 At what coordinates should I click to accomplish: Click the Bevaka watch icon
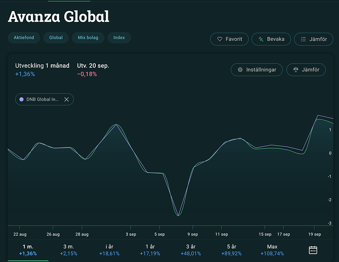[x=261, y=39]
